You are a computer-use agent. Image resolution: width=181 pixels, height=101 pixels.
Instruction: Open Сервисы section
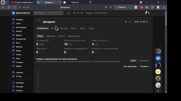[18, 73]
